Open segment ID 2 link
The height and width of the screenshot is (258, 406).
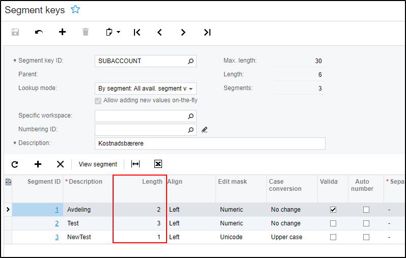pos(57,223)
